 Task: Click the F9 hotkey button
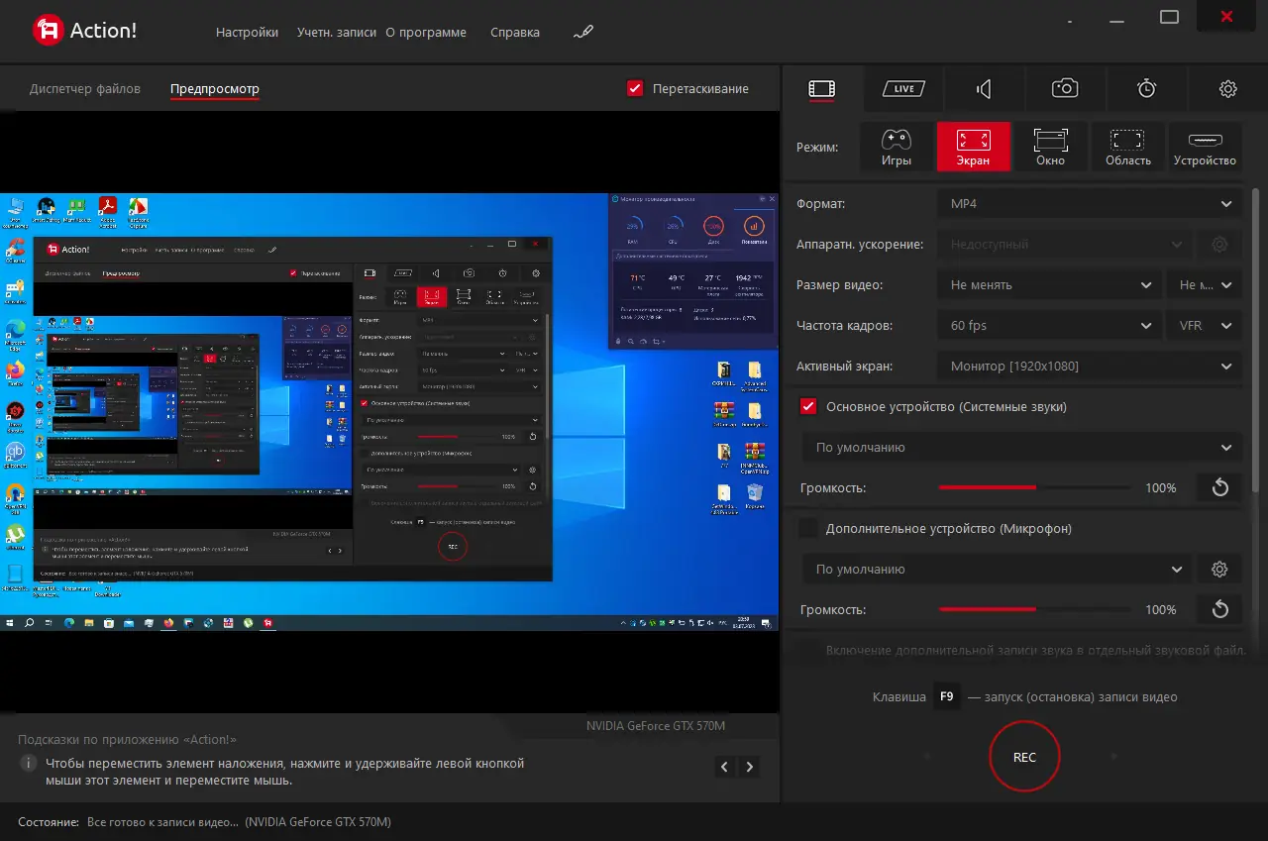(946, 697)
